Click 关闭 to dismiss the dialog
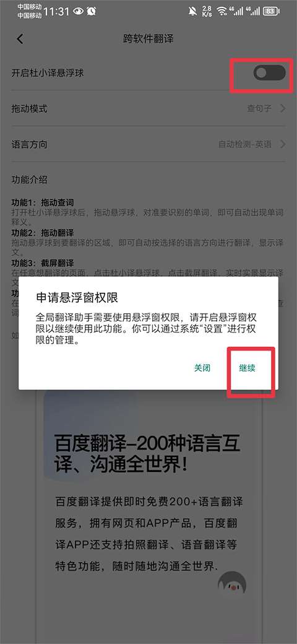The image size is (297, 644). pyautogui.click(x=202, y=368)
